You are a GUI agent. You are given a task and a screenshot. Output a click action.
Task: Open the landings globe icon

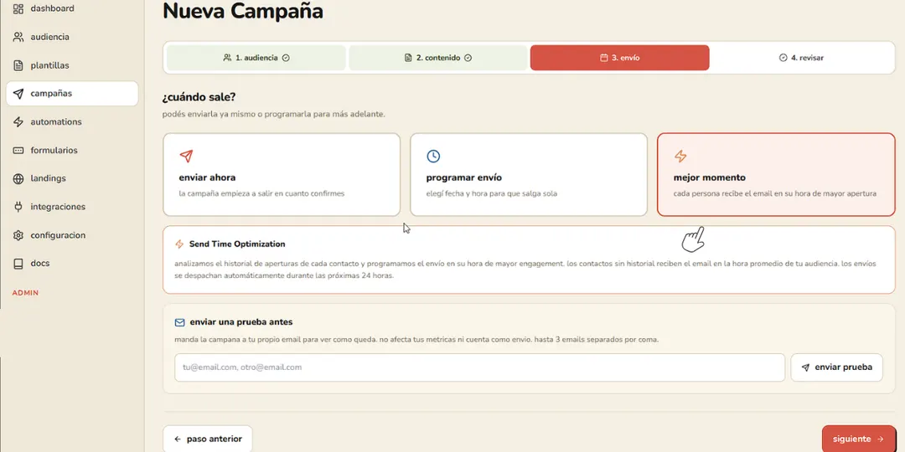[x=18, y=178]
